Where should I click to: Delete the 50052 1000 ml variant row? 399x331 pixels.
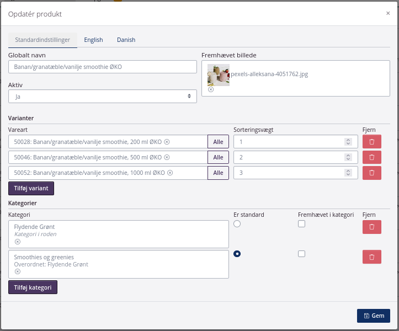(371, 173)
